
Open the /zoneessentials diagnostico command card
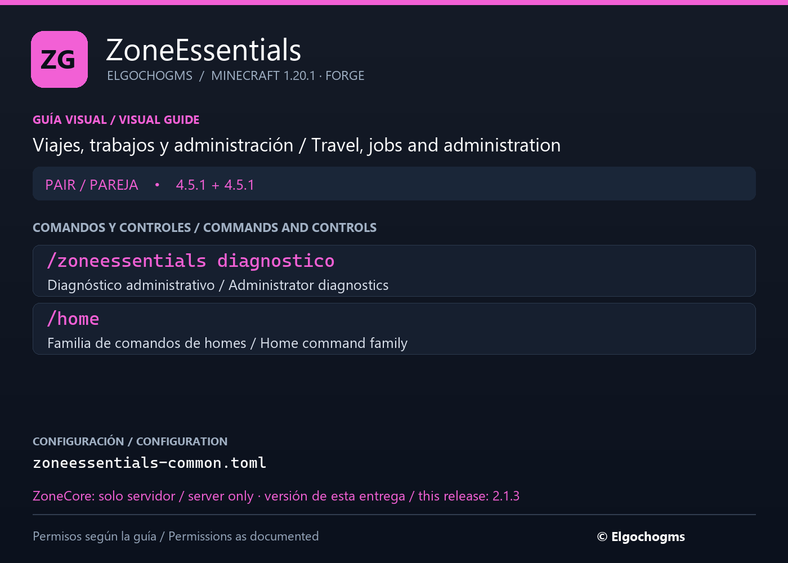pos(394,271)
